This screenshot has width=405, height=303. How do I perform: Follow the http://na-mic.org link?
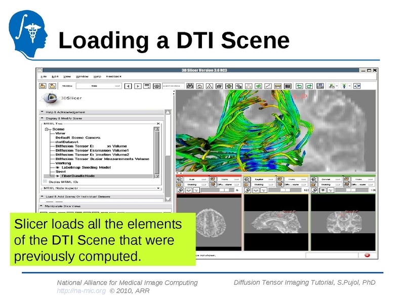(x=81, y=291)
